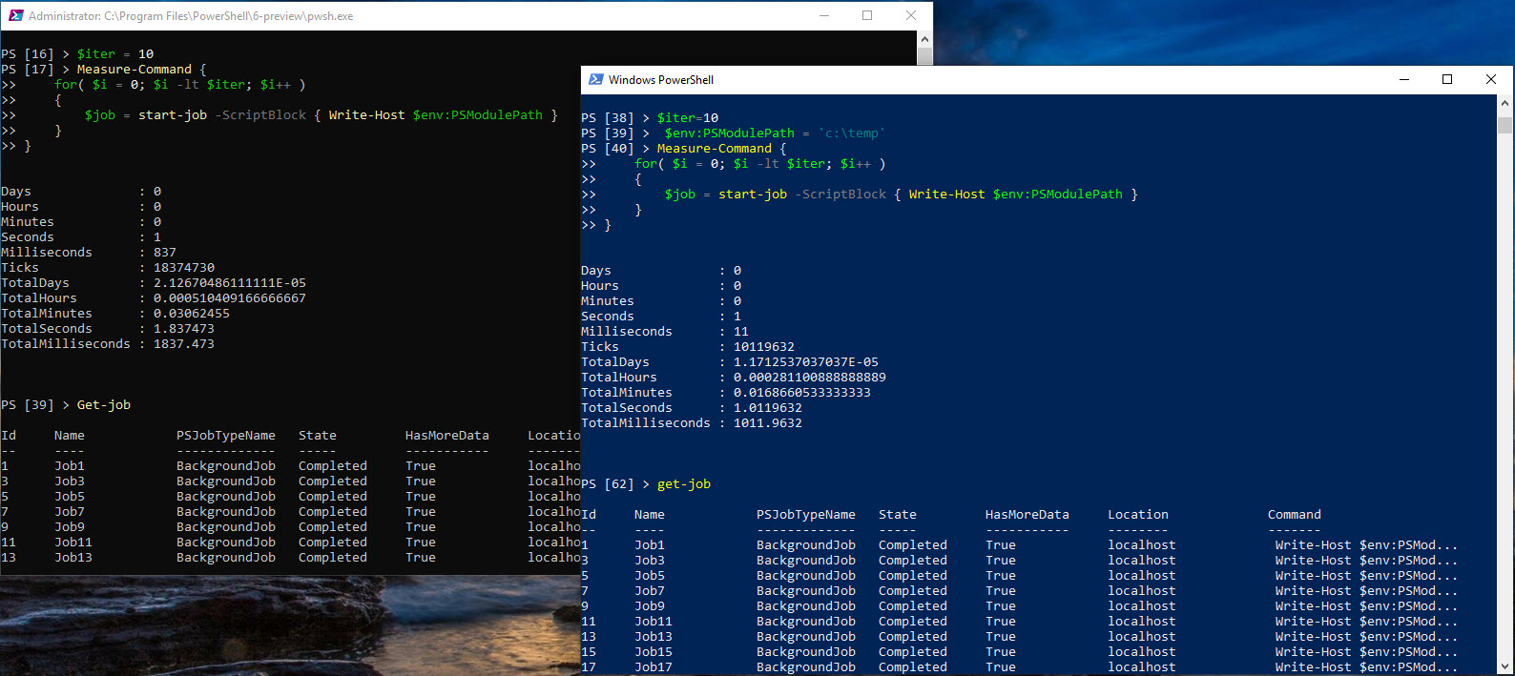Click Job13 name in pwsh.exe window
The width and height of the screenshot is (1515, 676).
tap(73, 558)
